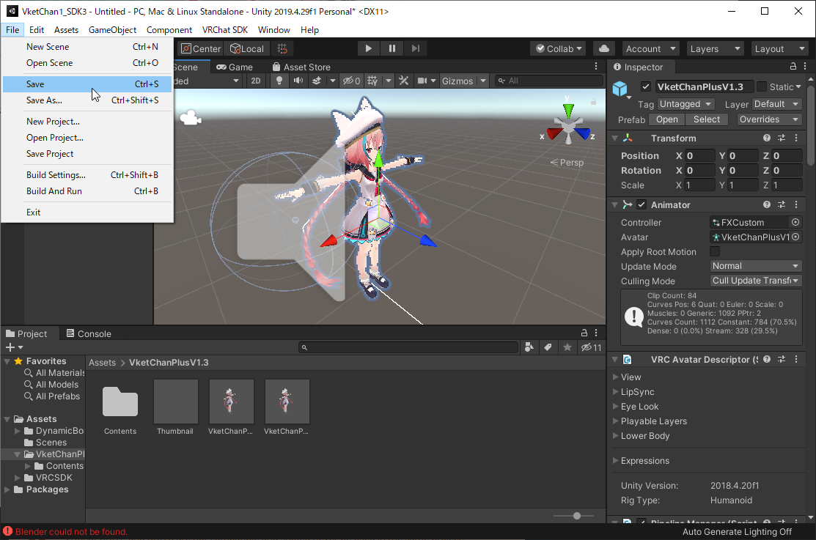Enable the Apply Root Motion checkbox
This screenshot has height=540, width=816.
point(715,252)
